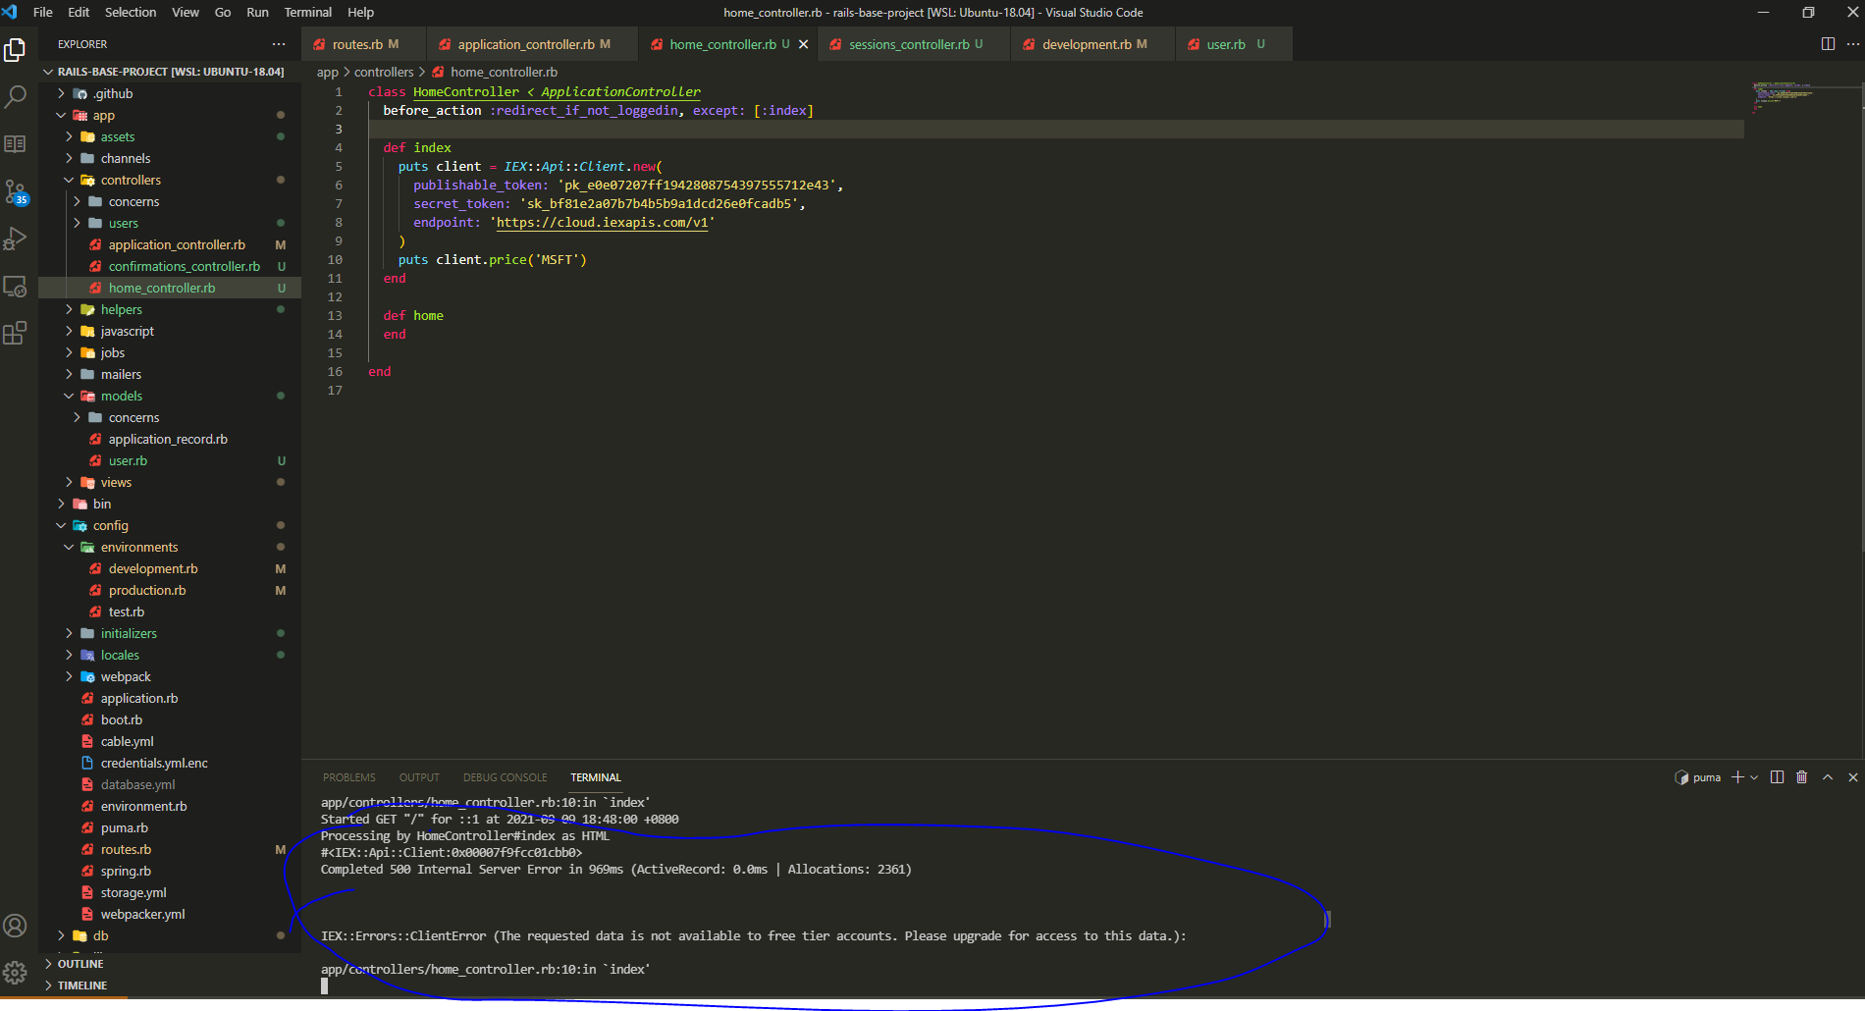
Task: Open Source Control showing 35 pending changes
Action: point(16,191)
